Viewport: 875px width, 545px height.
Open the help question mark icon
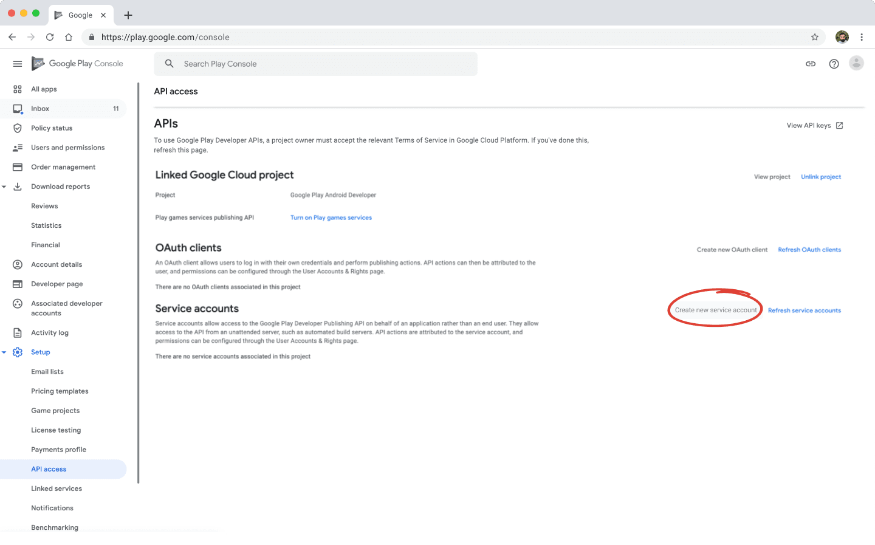[834, 64]
